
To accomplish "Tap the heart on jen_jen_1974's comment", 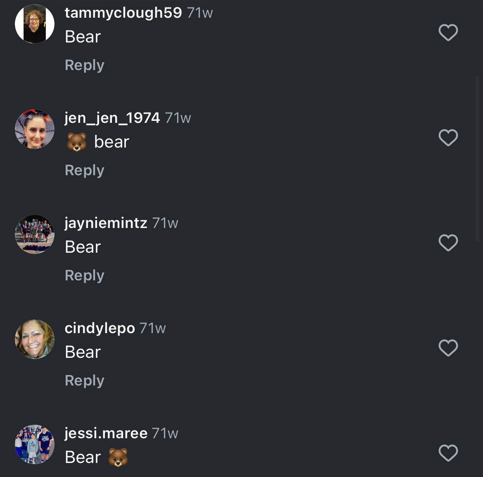I will tap(448, 138).
